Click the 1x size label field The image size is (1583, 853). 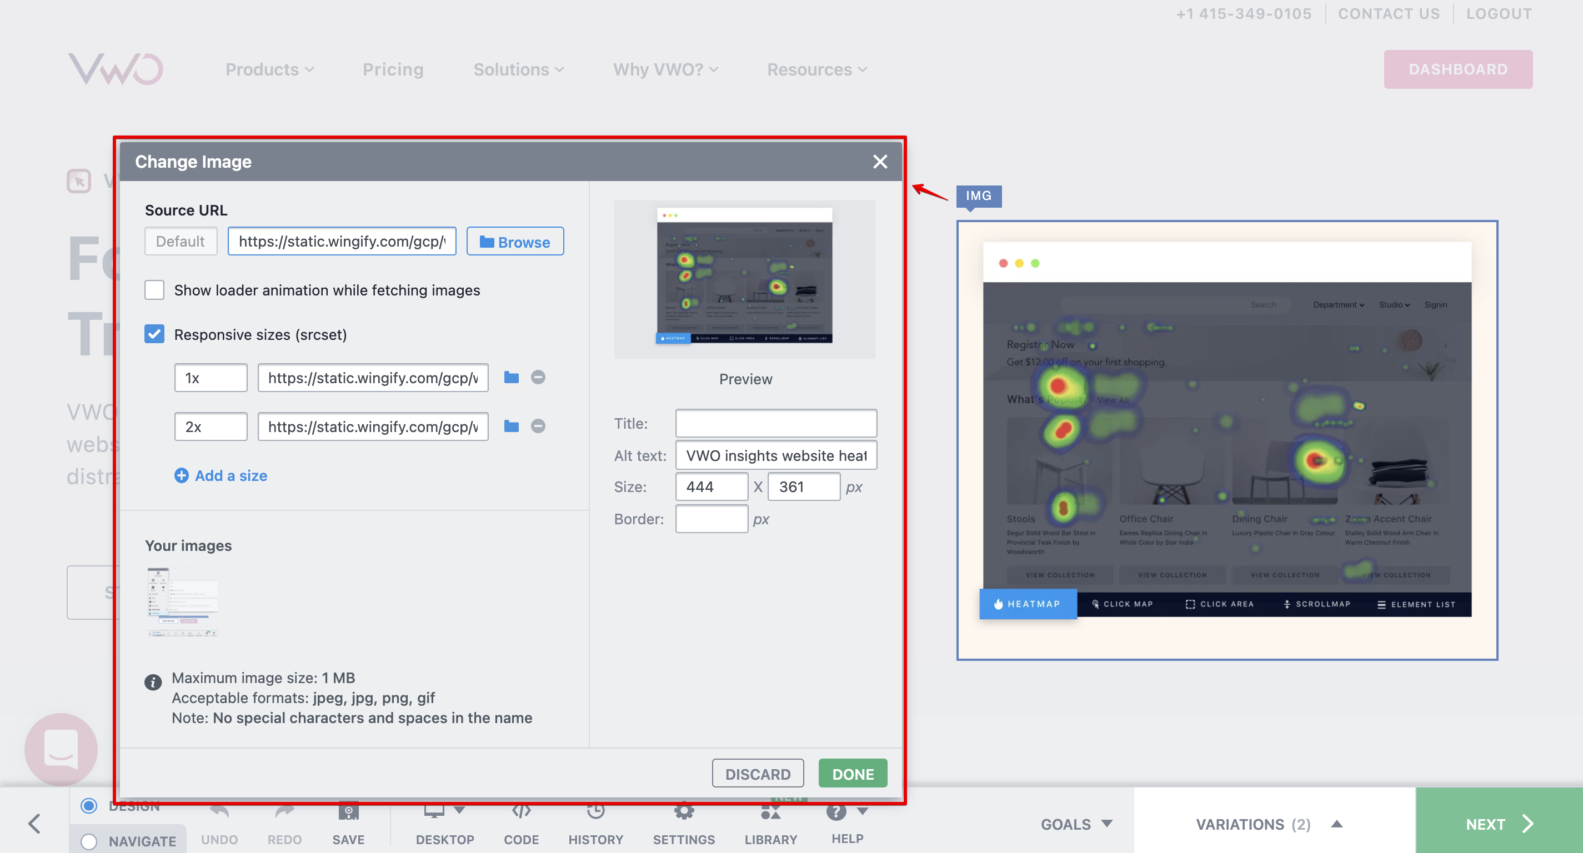pyautogui.click(x=211, y=377)
